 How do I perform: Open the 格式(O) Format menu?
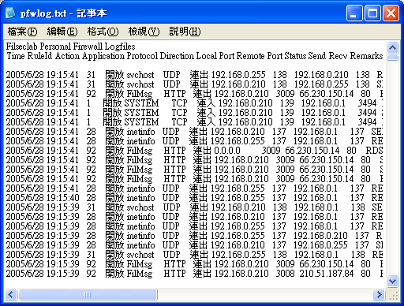103,32
